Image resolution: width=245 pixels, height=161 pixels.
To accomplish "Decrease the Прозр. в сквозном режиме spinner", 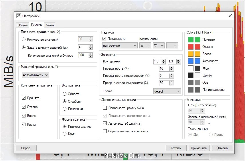I will (x=171, y=84).
